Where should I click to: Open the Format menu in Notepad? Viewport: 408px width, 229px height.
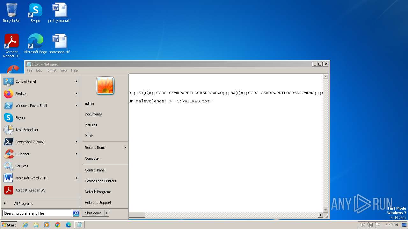point(51,70)
